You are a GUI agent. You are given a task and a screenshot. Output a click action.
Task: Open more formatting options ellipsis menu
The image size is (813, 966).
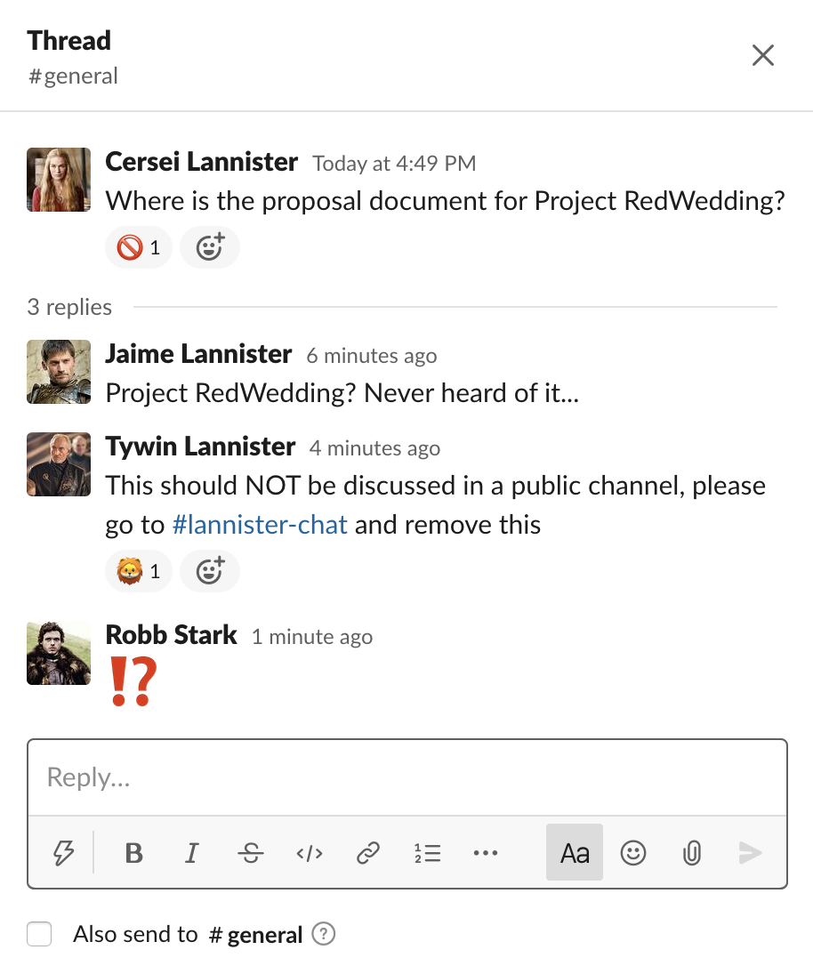coord(486,854)
